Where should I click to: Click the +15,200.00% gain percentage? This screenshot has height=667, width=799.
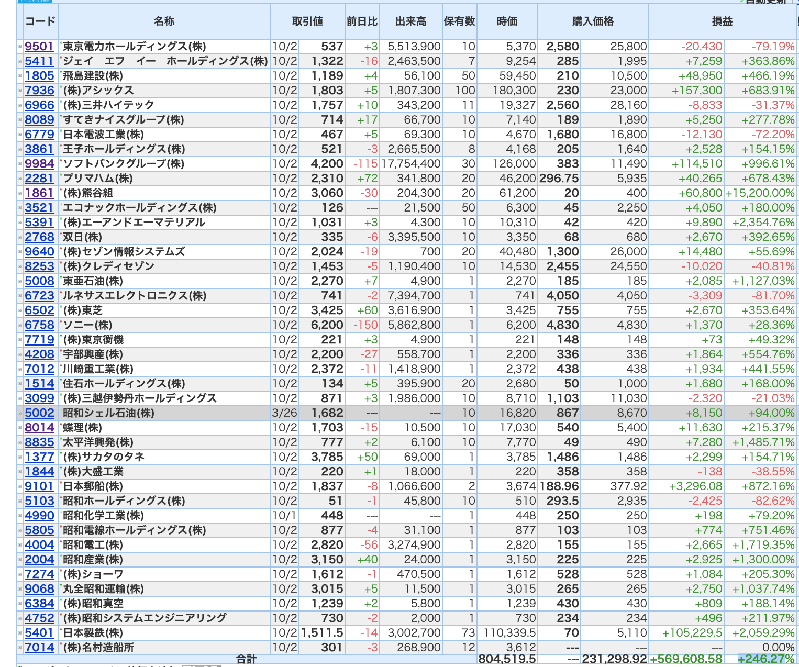point(760,193)
